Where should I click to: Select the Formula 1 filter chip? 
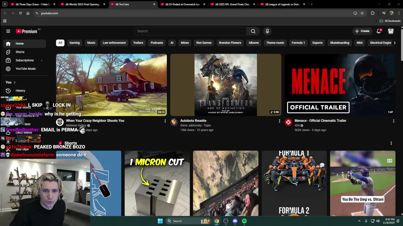[x=298, y=43]
